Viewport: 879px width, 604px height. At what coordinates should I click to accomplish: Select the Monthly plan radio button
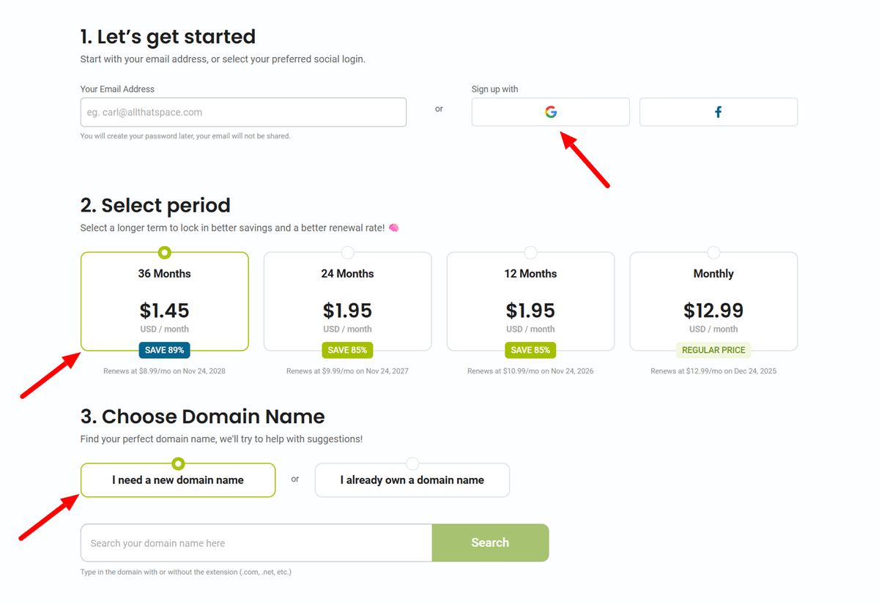[x=713, y=252]
